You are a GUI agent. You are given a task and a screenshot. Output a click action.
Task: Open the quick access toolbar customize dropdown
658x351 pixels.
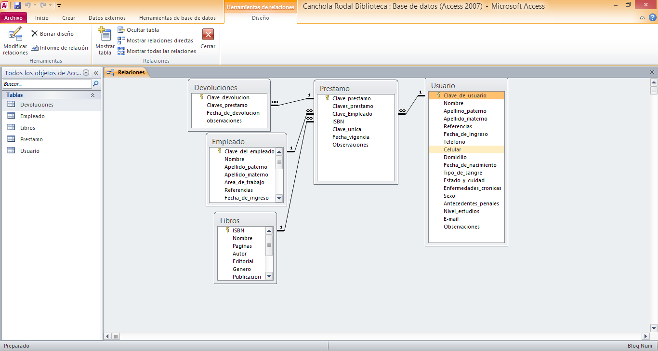[59, 6]
